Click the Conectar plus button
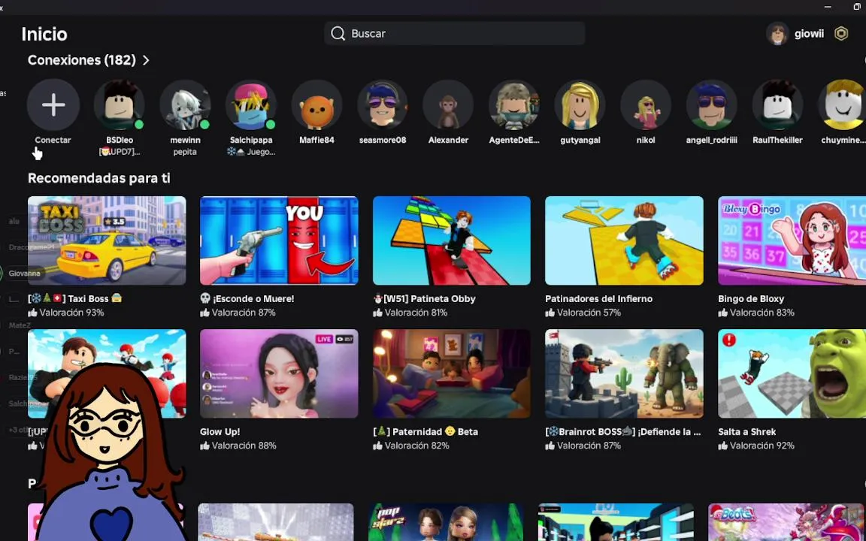866x541 pixels. [x=53, y=105]
